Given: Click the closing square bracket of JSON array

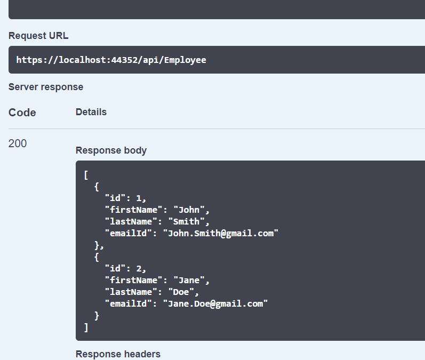Looking at the screenshot, I should click(86, 327).
